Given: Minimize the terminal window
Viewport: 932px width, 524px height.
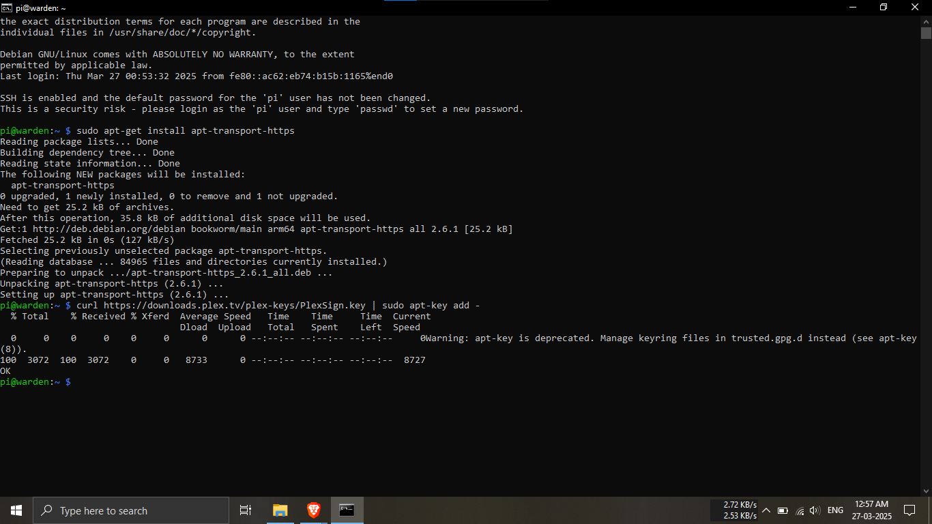Looking at the screenshot, I should 851,8.
